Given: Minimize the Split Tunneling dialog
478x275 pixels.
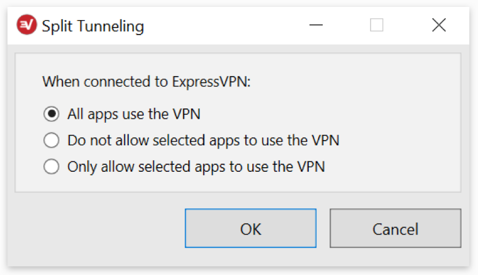Looking at the screenshot, I should [316, 25].
